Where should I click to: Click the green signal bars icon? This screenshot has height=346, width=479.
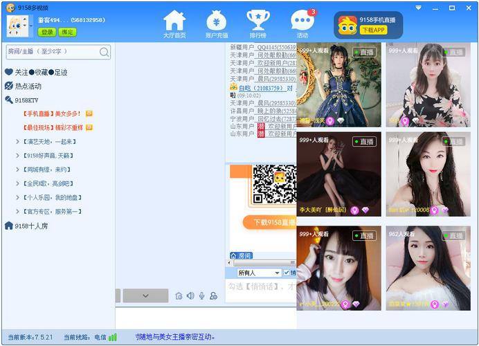(112, 337)
